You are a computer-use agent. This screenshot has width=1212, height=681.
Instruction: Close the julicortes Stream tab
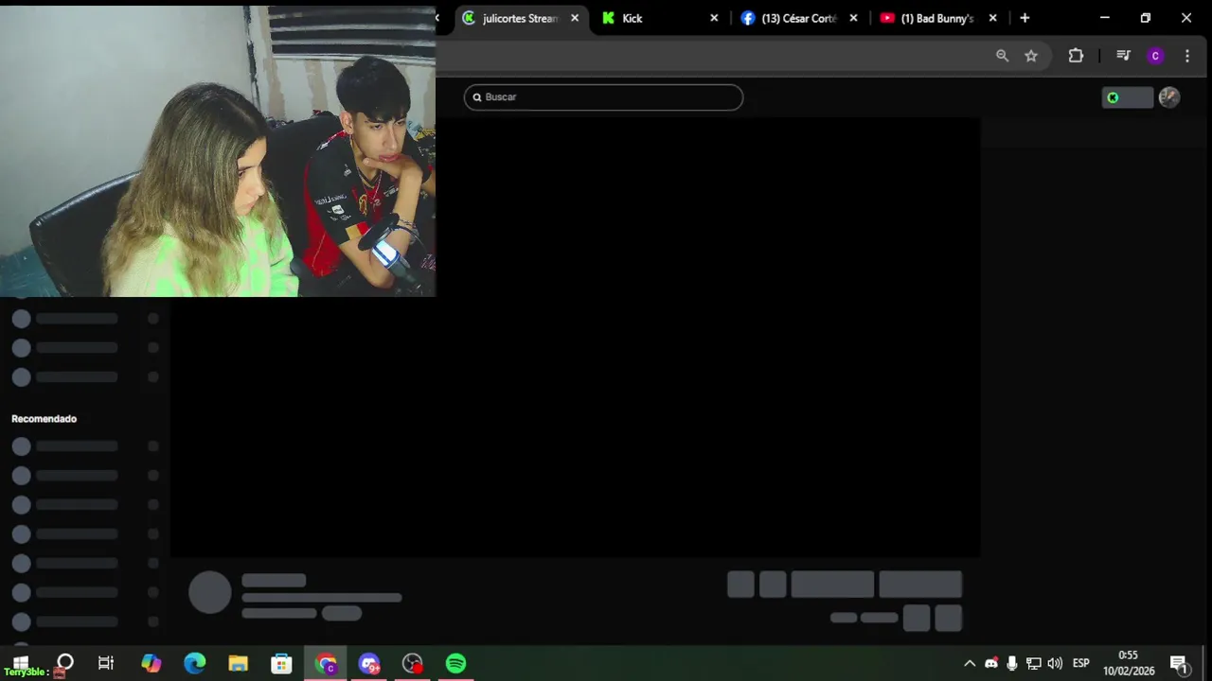575,18
